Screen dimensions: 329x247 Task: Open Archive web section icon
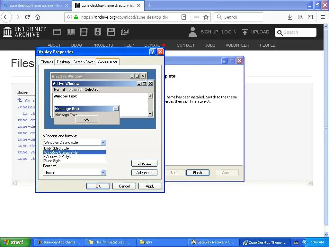[57, 32]
